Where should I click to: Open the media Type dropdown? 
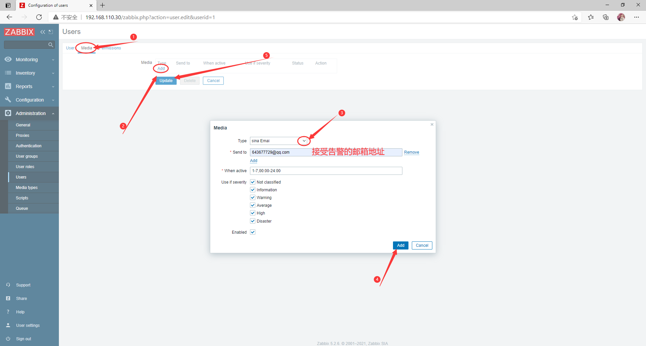point(279,141)
